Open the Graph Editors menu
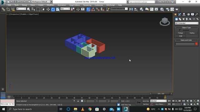The width and height of the screenshot is (200, 112). (75, 5)
